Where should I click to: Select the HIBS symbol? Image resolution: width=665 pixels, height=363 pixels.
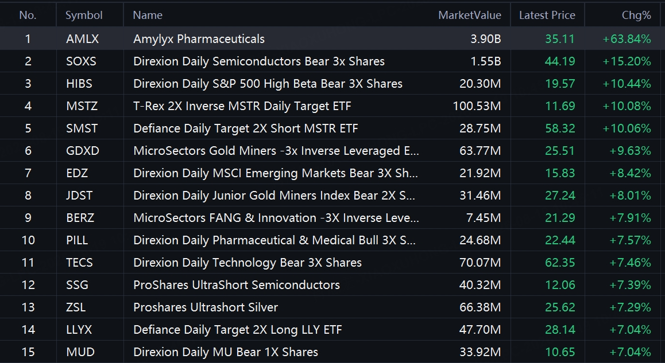click(x=79, y=84)
